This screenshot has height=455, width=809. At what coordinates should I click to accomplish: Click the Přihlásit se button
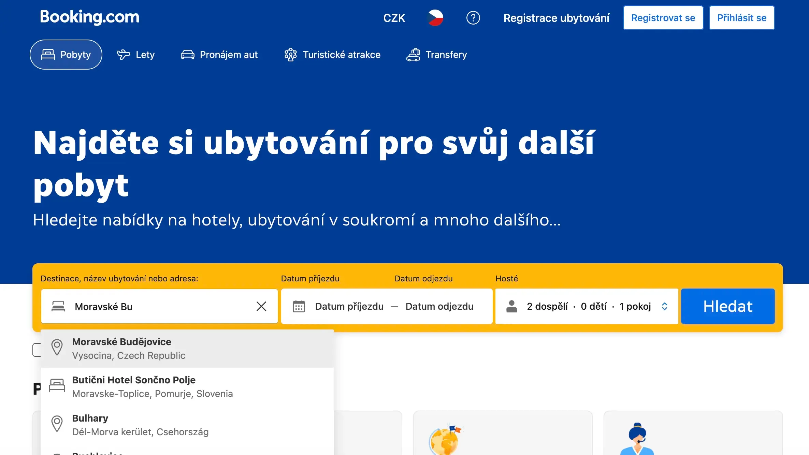coord(742,18)
